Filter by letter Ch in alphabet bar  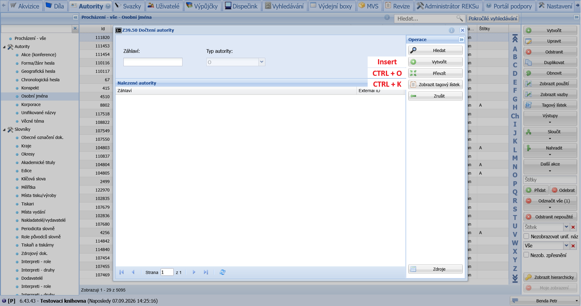515,116
